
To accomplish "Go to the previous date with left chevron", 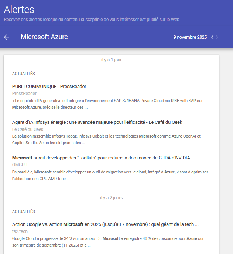I will (x=212, y=37).
